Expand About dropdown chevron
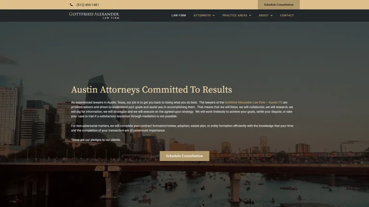 271,15
